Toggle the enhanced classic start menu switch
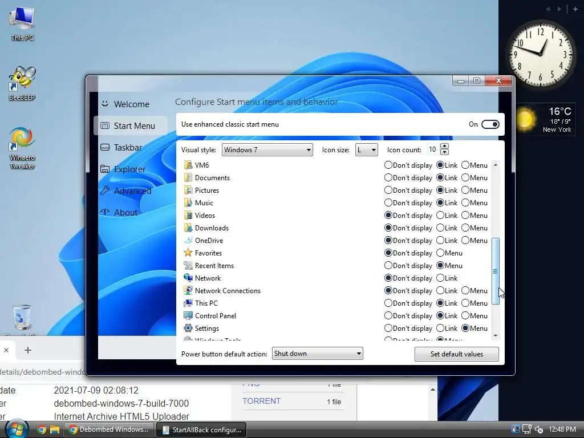This screenshot has width=584, height=438. point(490,124)
